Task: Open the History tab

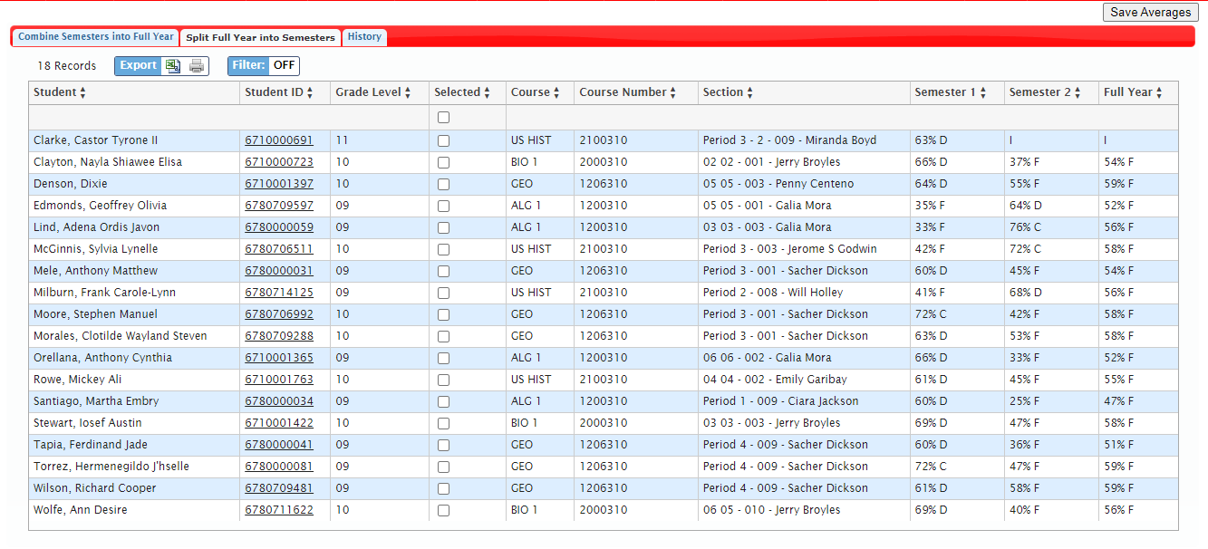Action: [x=364, y=37]
